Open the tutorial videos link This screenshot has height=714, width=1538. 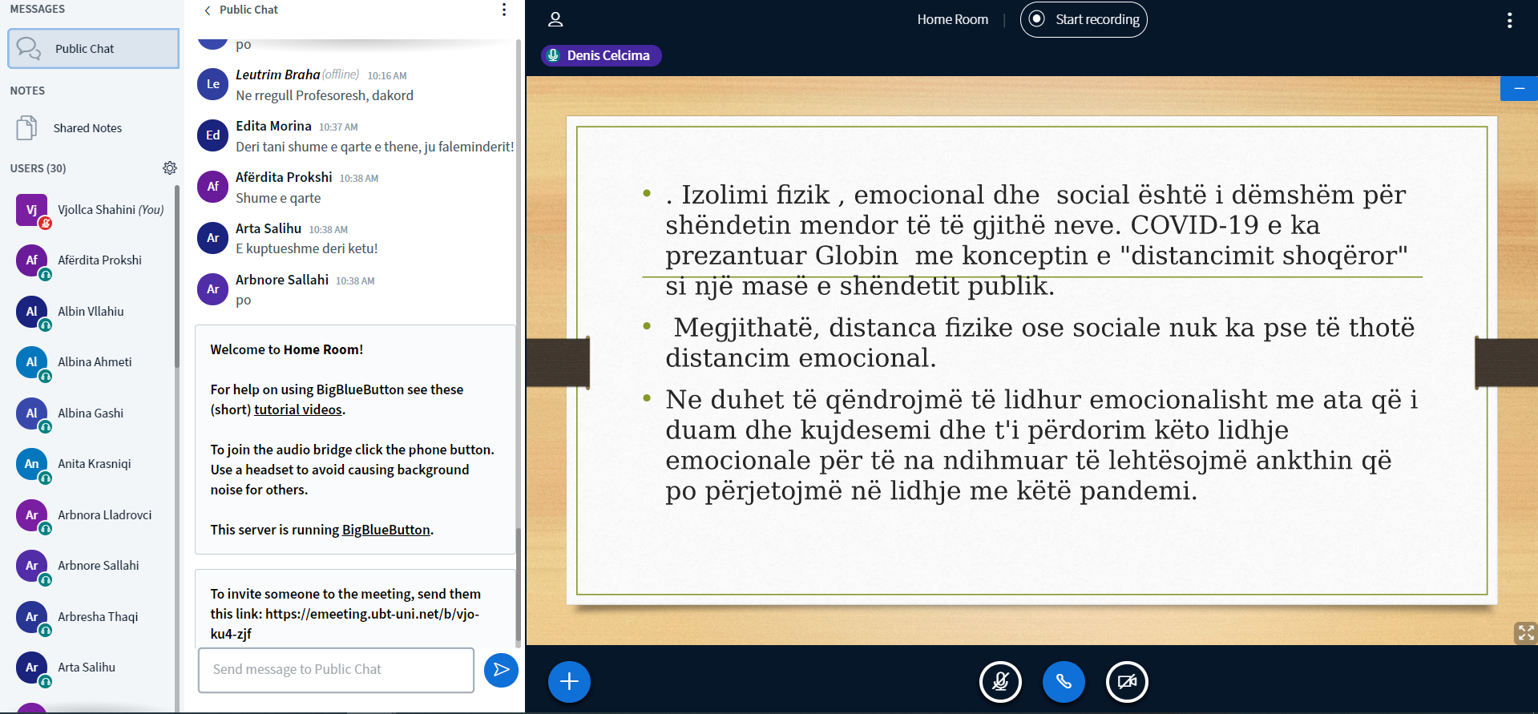click(298, 409)
